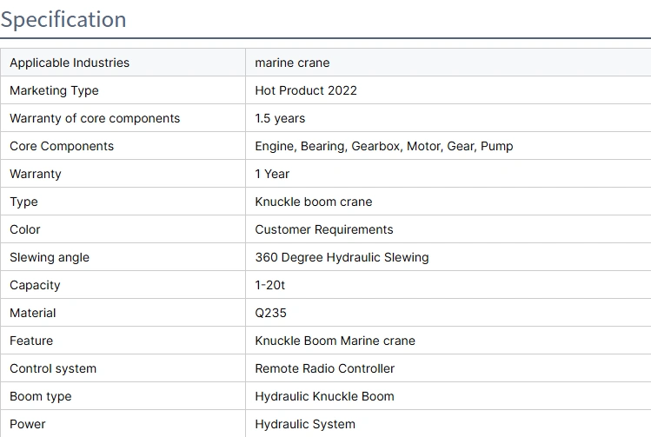Select the Hydraulic System power value
The image size is (651, 437).
tap(305, 424)
